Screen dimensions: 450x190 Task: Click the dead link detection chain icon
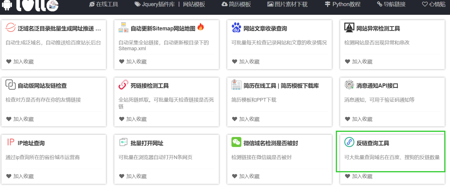point(123,85)
